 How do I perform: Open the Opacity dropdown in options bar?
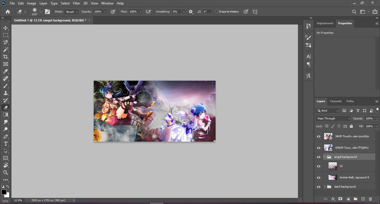(105, 12)
